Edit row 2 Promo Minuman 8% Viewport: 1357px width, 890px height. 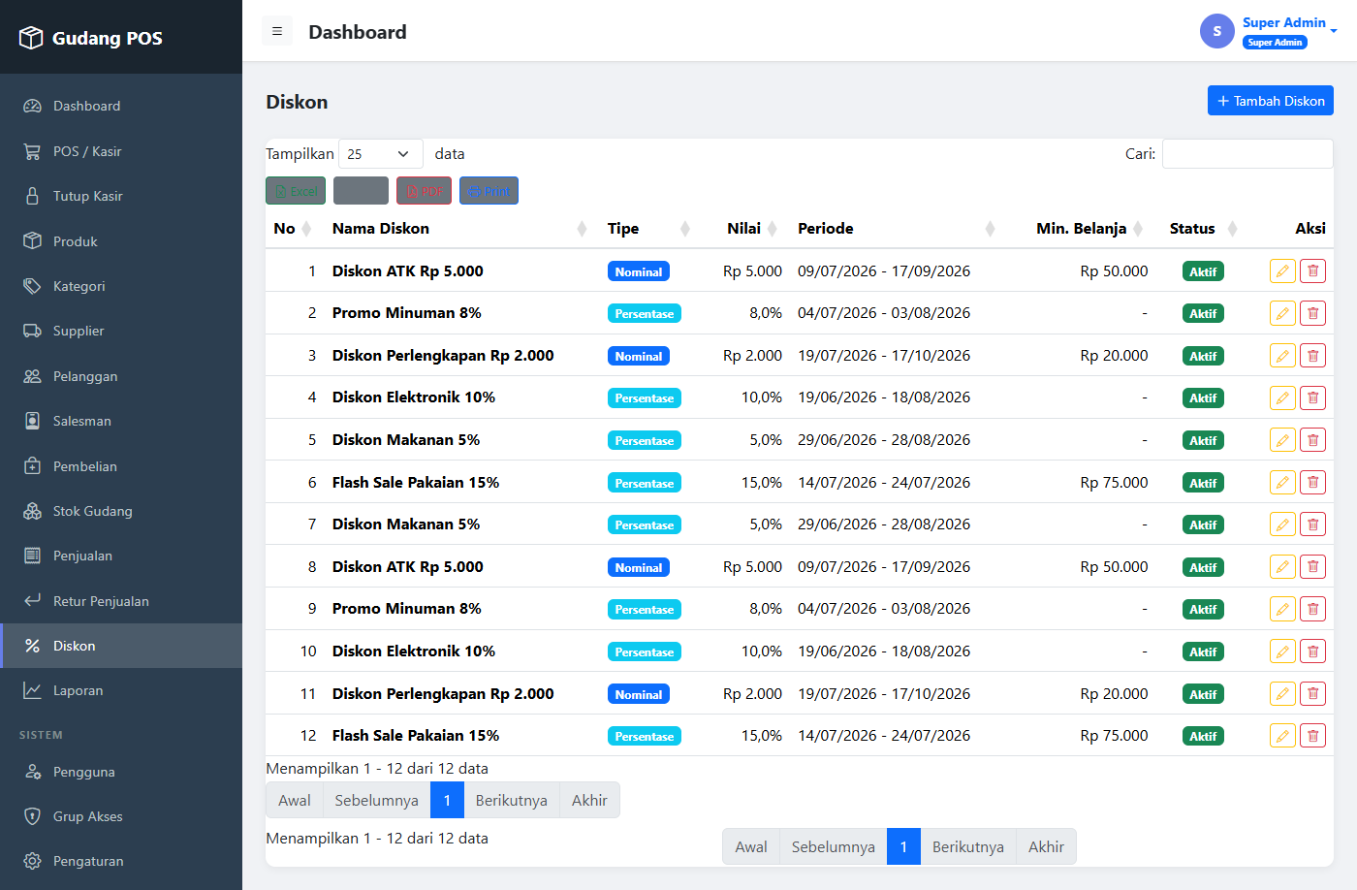click(x=1282, y=313)
